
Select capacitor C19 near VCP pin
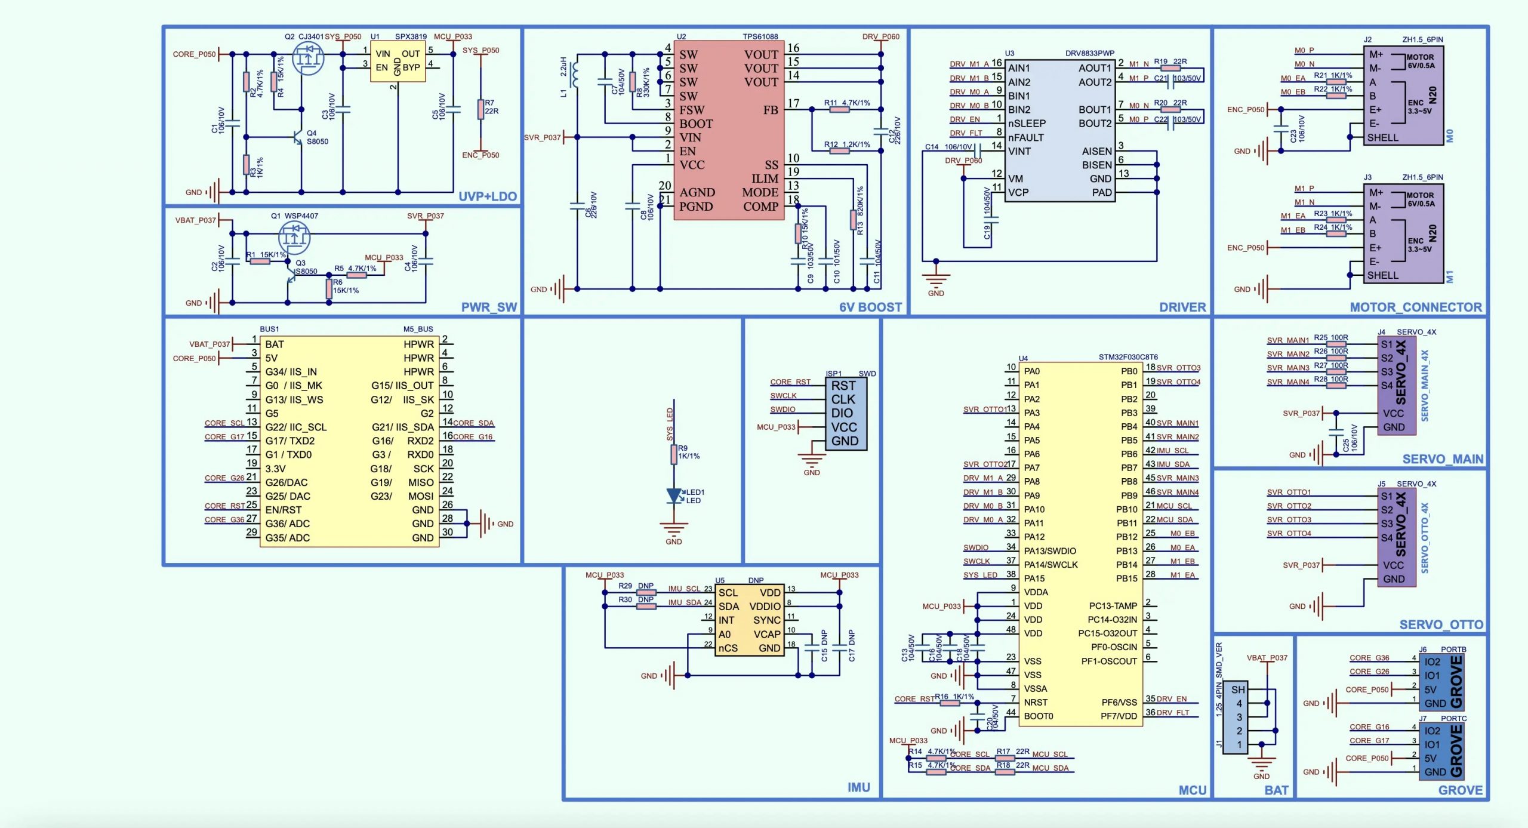(991, 220)
